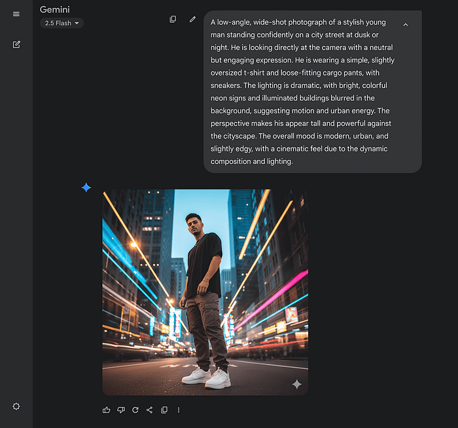The image size is (458, 428).
Task: Start a new chat with the compose icon
Action: 16,45
